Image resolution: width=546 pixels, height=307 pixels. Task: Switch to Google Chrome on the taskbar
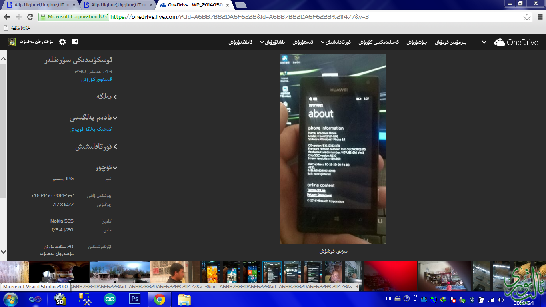160,299
